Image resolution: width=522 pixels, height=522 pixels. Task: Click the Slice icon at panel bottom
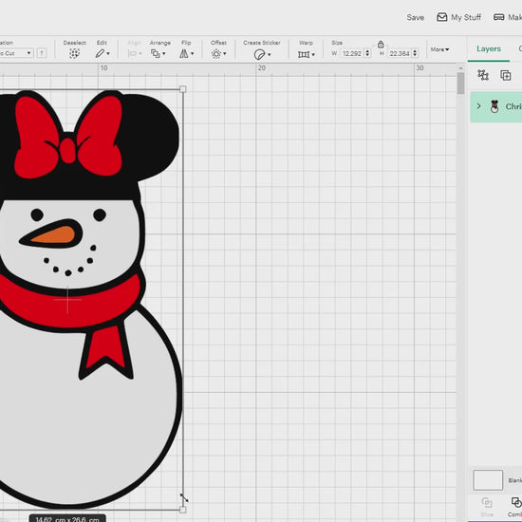[x=487, y=502]
